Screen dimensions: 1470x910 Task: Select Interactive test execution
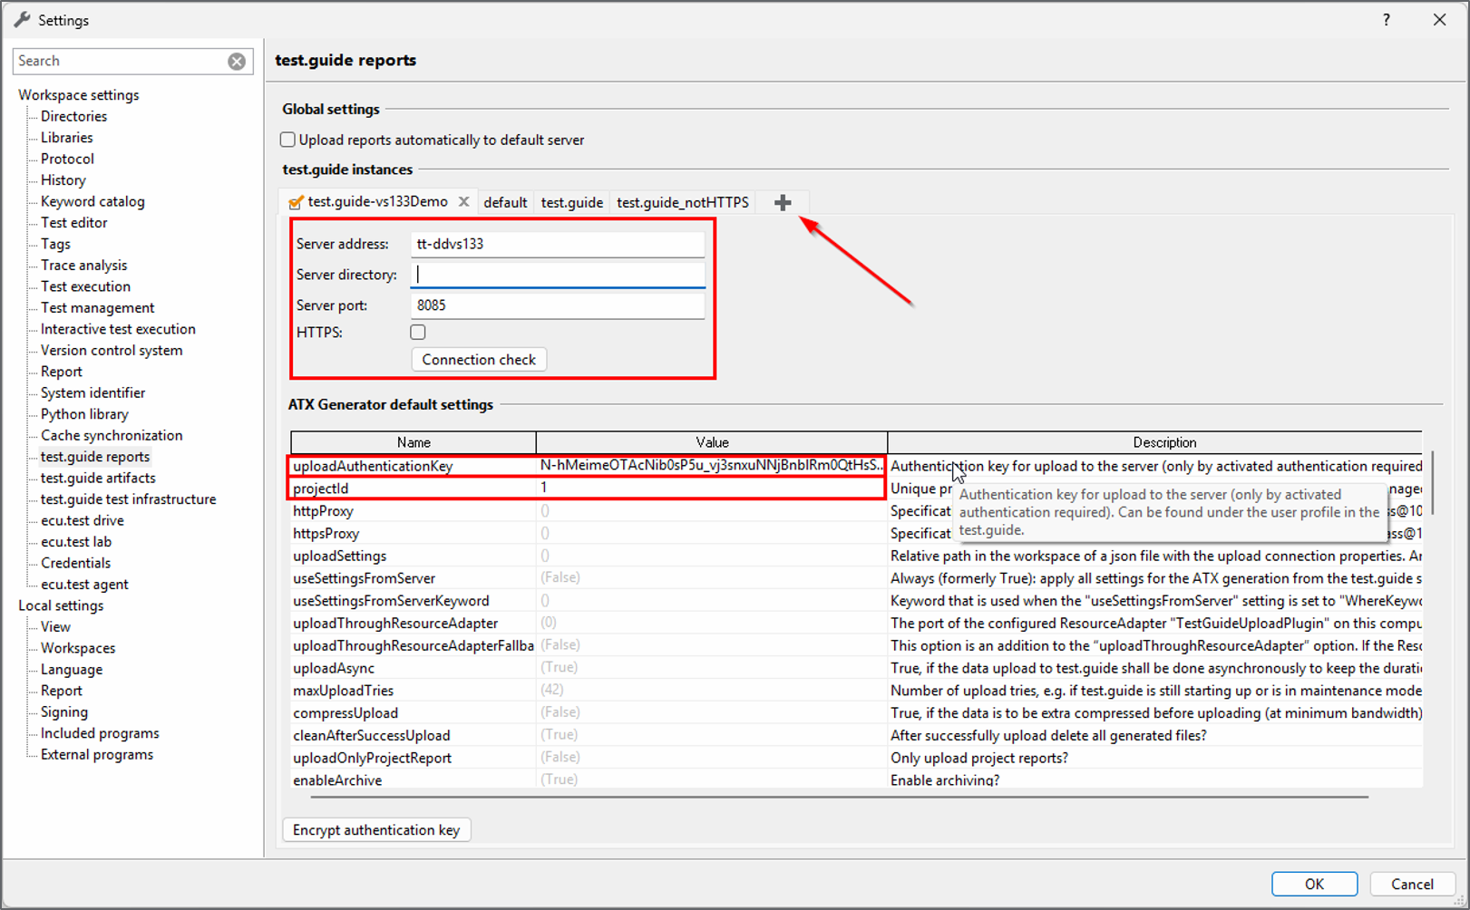tap(118, 329)
